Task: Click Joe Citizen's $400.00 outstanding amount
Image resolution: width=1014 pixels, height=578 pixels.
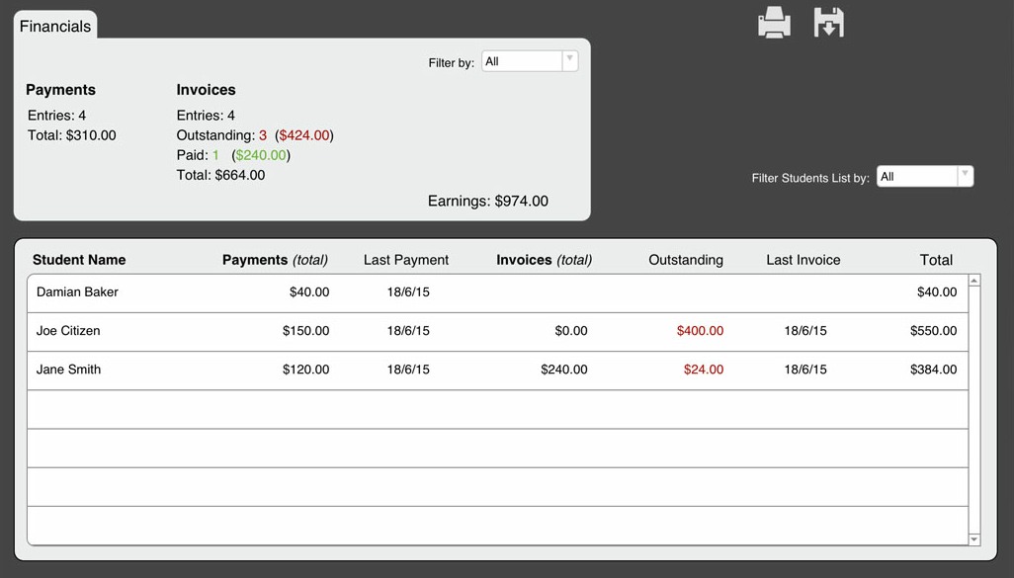Action: (700, 331)
